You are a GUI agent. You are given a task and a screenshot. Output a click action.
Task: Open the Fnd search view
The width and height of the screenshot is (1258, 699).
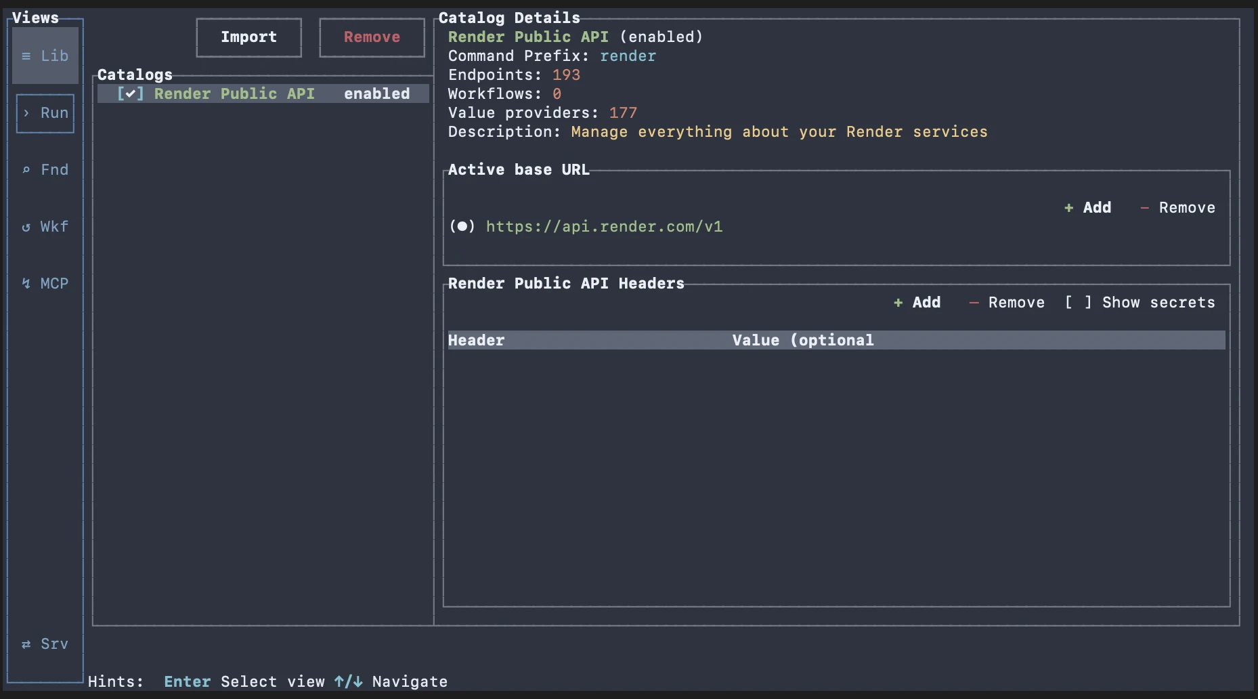(x=45, y=169)
